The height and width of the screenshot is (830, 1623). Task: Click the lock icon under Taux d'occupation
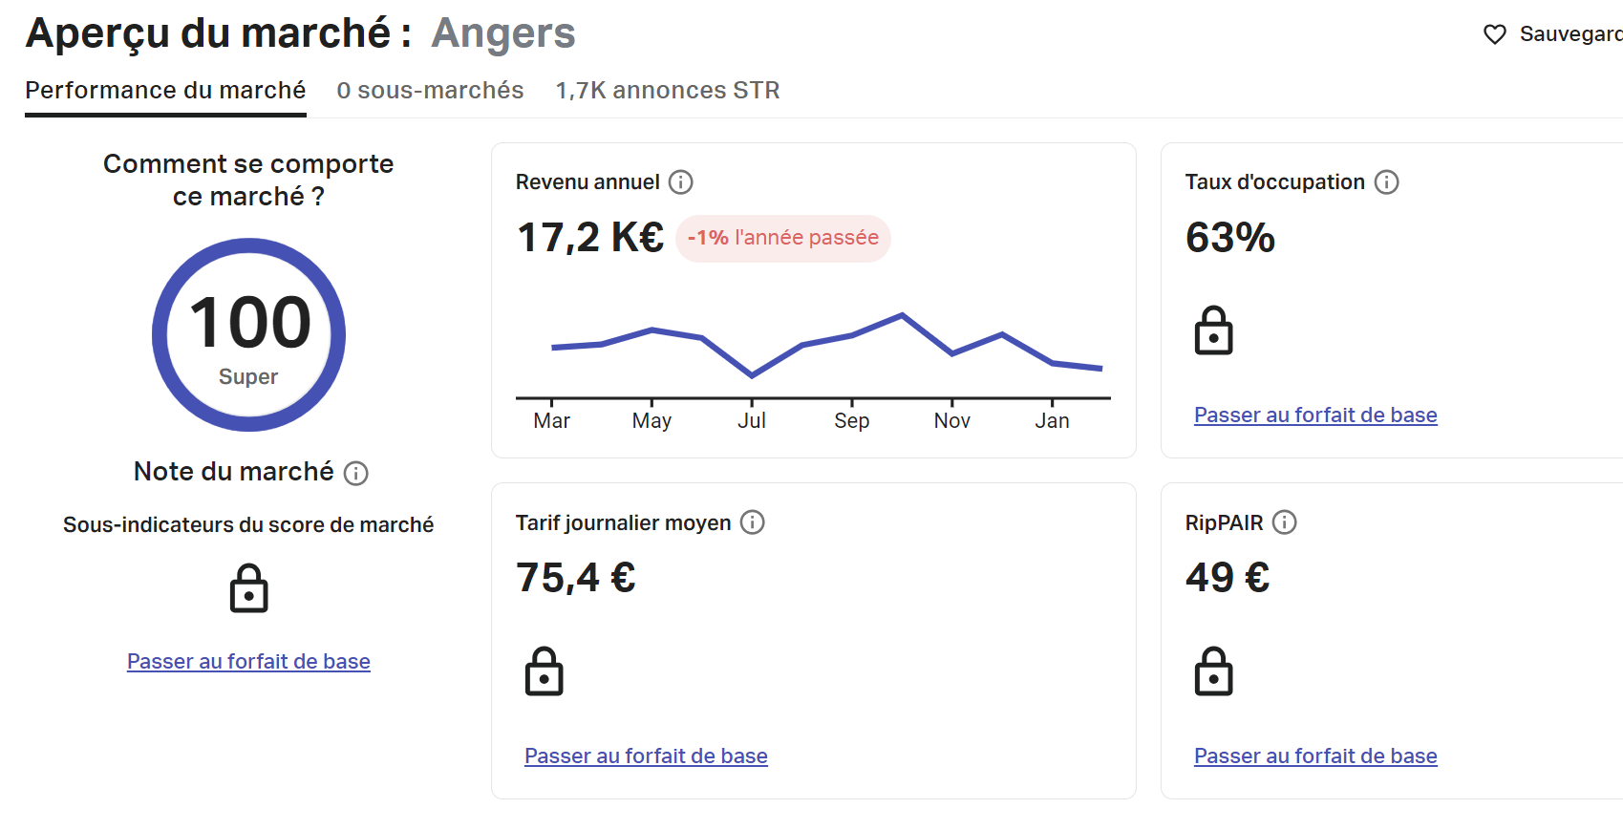click(1214, 330)
